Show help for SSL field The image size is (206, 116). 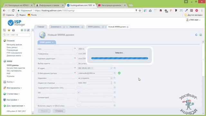pos(115,88)
